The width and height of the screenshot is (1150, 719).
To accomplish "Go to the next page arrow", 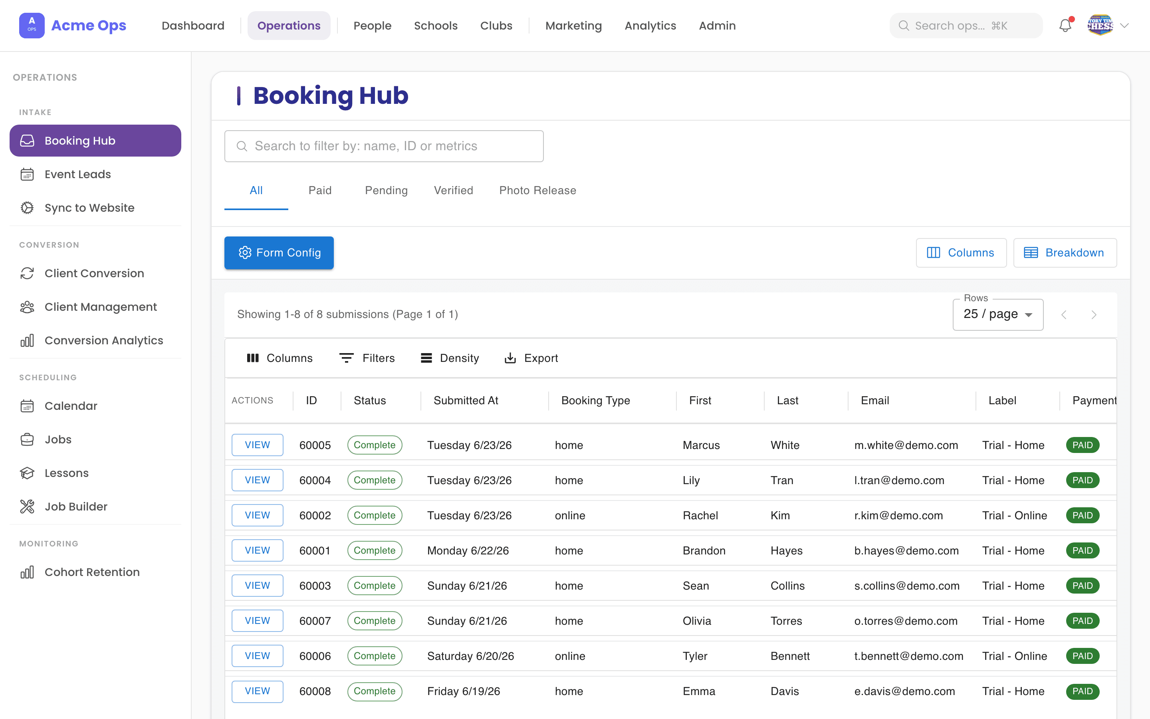I will (1094, 315).
